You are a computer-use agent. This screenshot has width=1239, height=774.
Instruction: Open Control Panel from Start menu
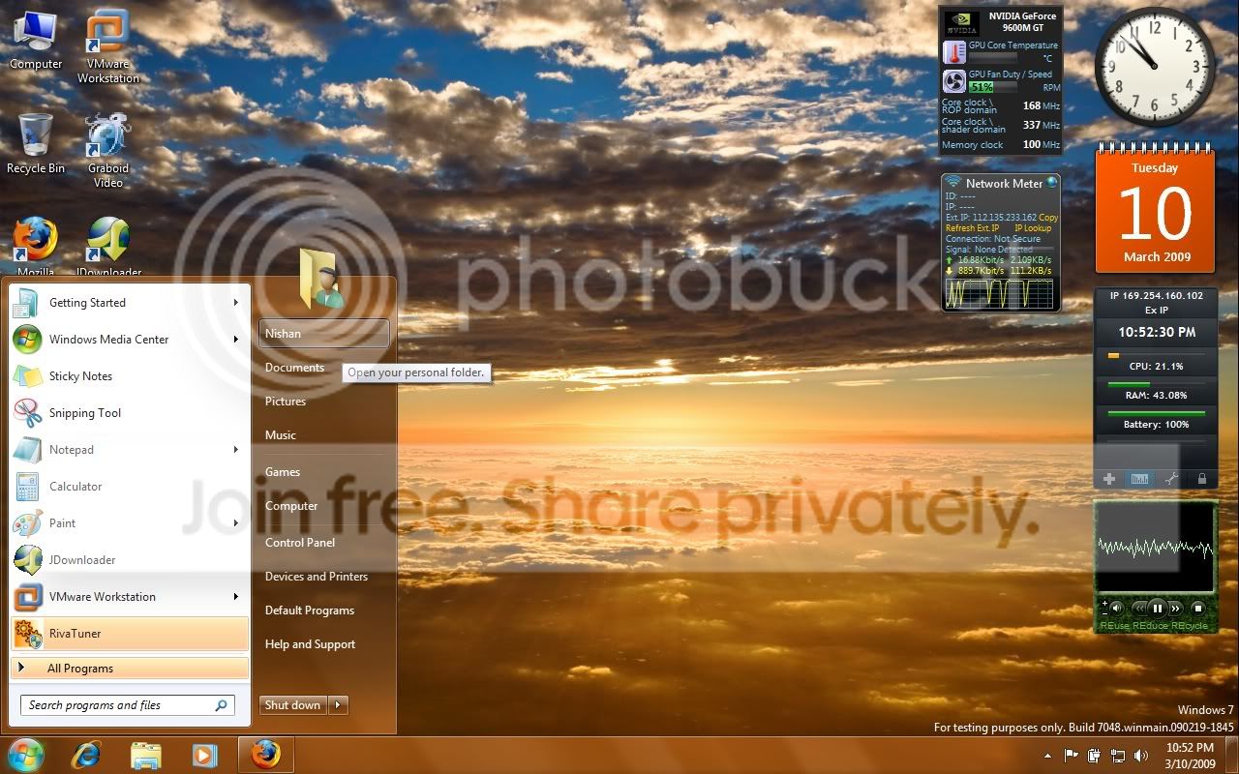300,543
